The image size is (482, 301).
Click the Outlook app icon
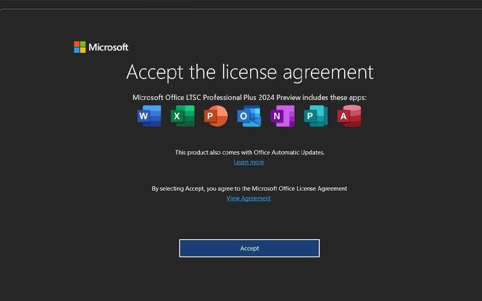pyautogui.click(x=249, y=116)
